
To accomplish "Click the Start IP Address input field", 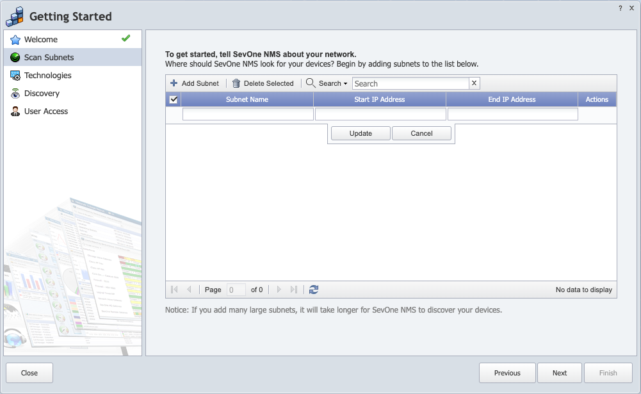I will (380, 114).
